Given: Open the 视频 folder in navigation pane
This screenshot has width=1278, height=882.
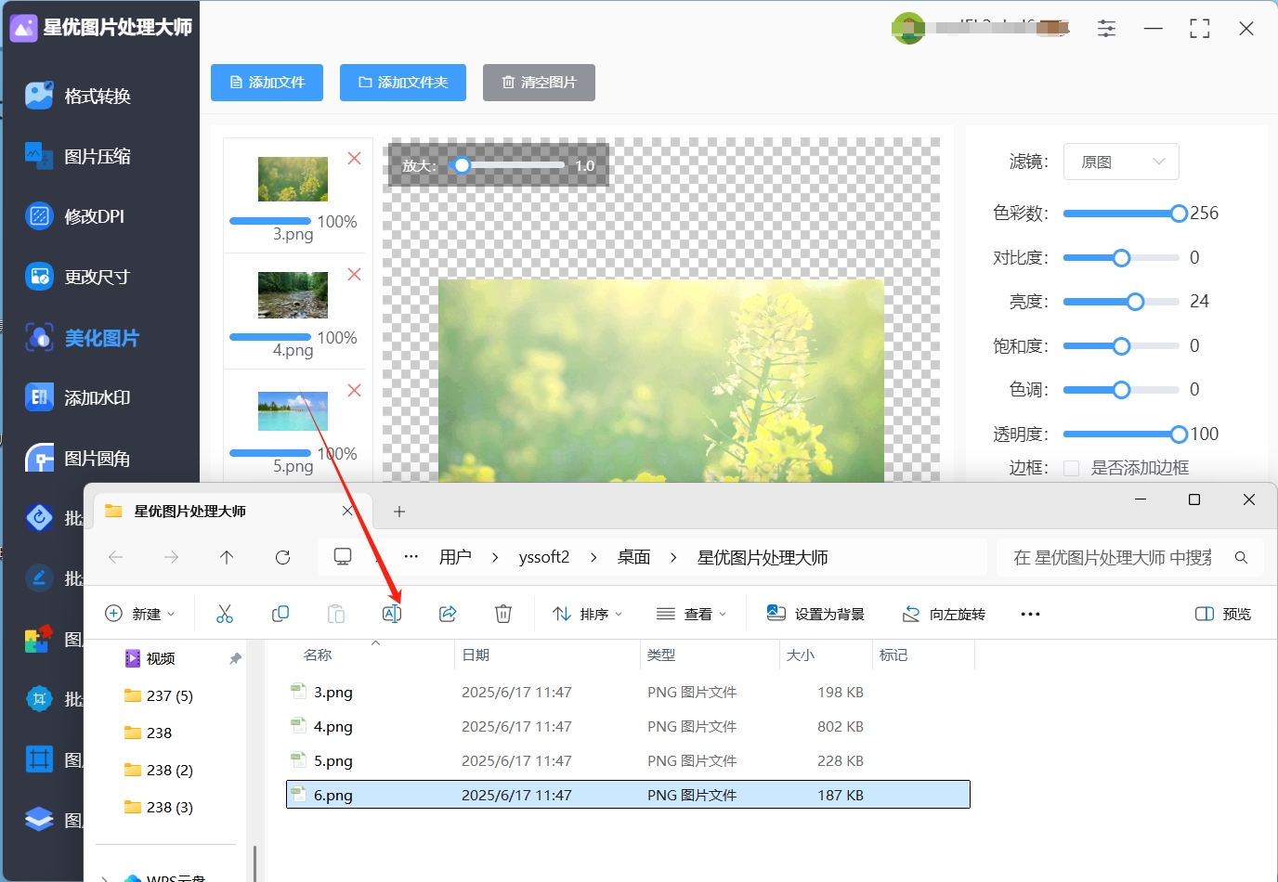Looking at the screenshot, I should click(150, 658).
